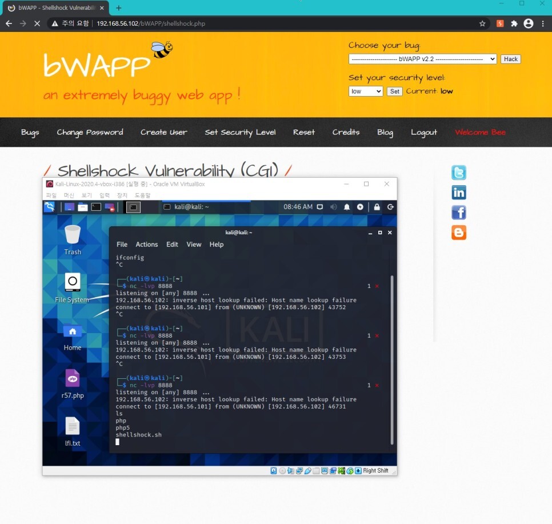Open the Trash desktop icon

(x=73, y=240)
